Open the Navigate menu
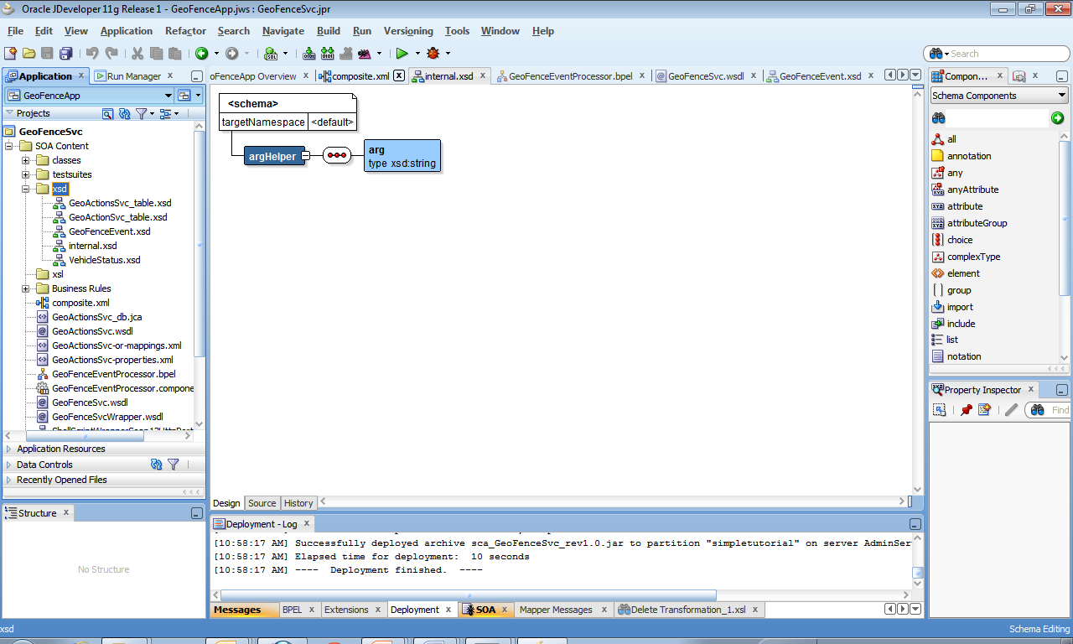 (x=283, y=31)
